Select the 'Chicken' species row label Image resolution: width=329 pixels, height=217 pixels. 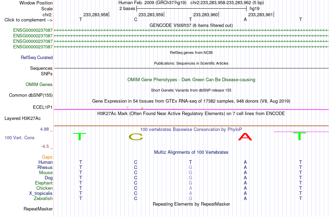pyautogui.click(x=44, y=188)
